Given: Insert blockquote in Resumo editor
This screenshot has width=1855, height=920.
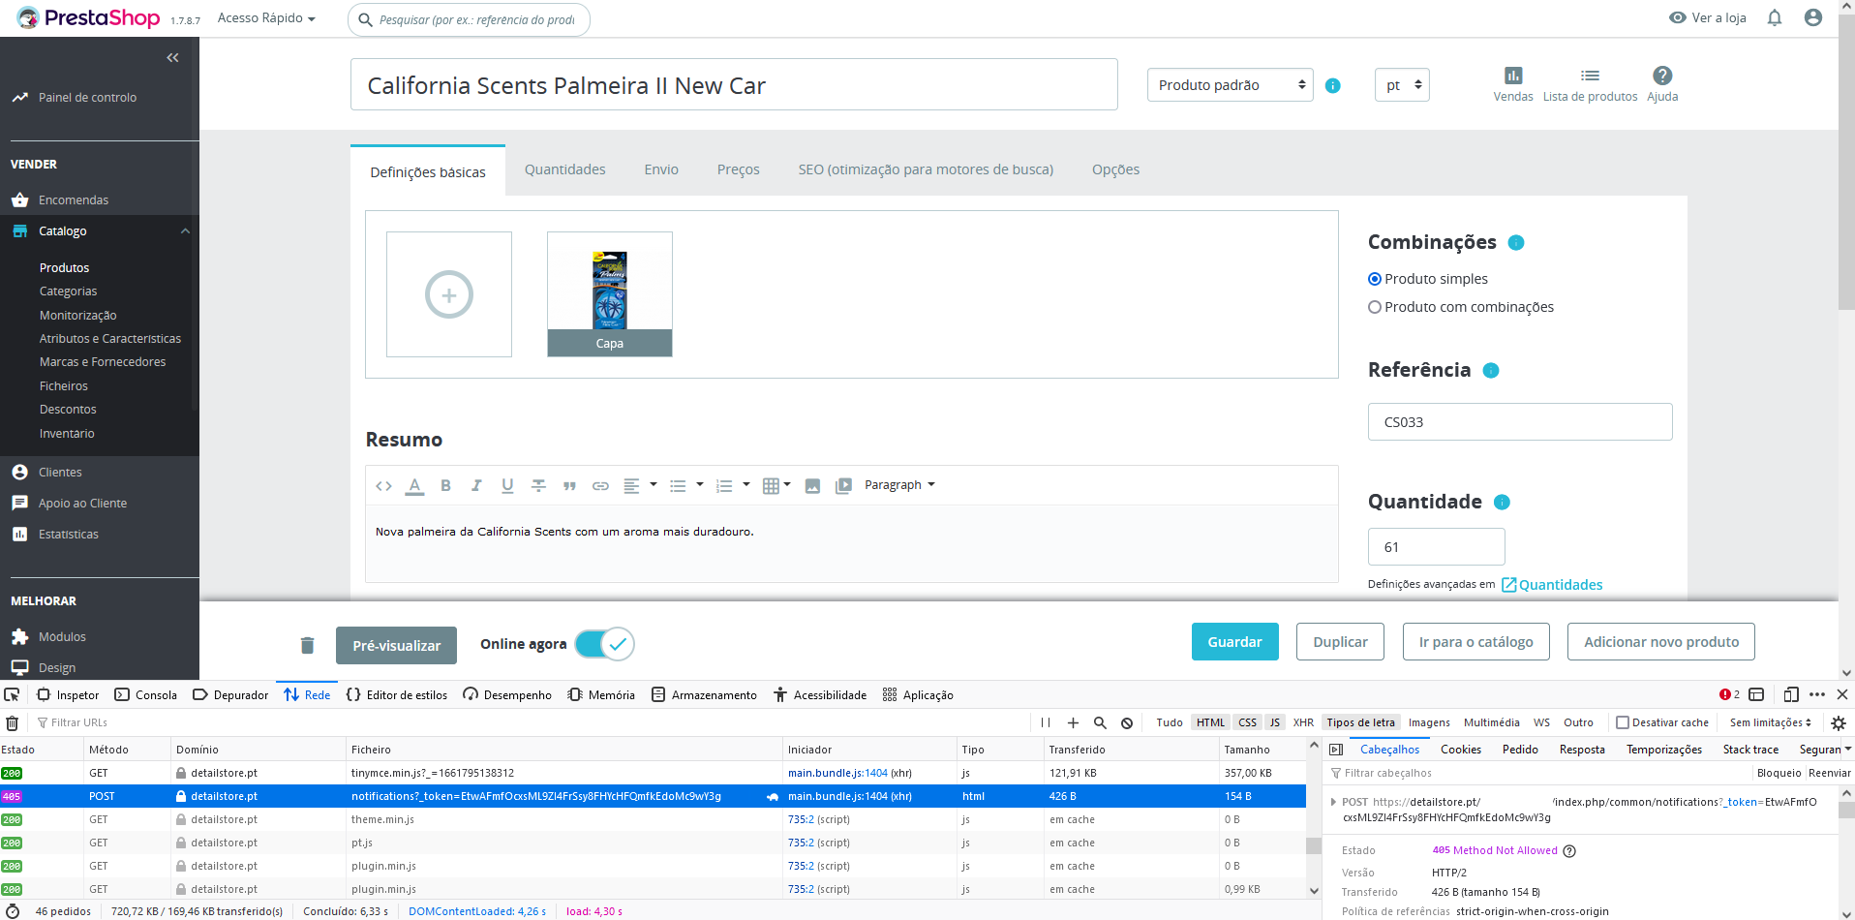Looking at the screenshot, I should [569, 485].
